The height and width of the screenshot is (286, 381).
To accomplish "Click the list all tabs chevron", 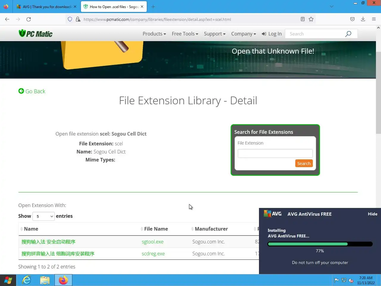I will click(x=332, y=7).
